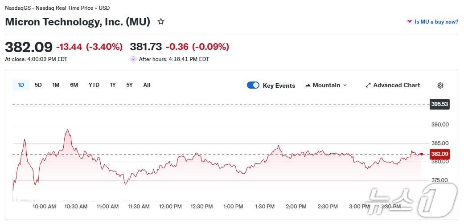Click the red 382.09 current price marker
Screen dimensions: 464x224
[x=439, y=154]
